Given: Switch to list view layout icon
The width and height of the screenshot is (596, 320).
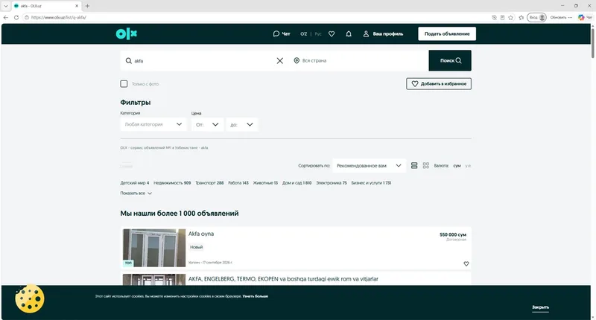Looking at the screenshot, I should click(414, 165).
